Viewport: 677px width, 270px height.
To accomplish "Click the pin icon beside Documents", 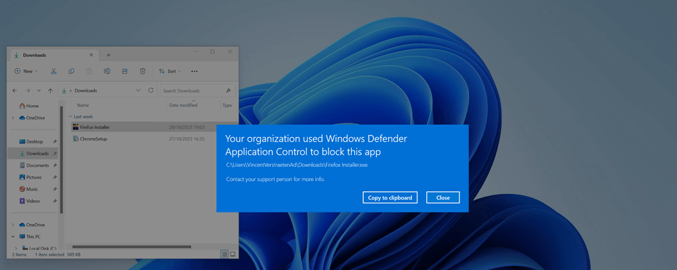I will 55,166.
